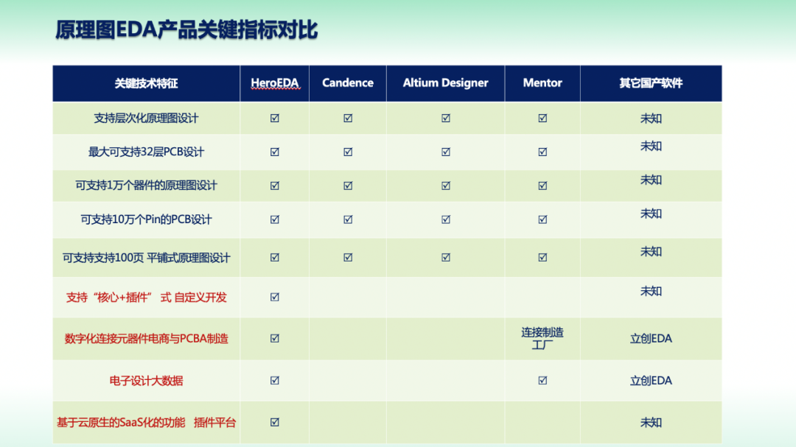Select the red label 电子设计大数据

click(146, 381)
